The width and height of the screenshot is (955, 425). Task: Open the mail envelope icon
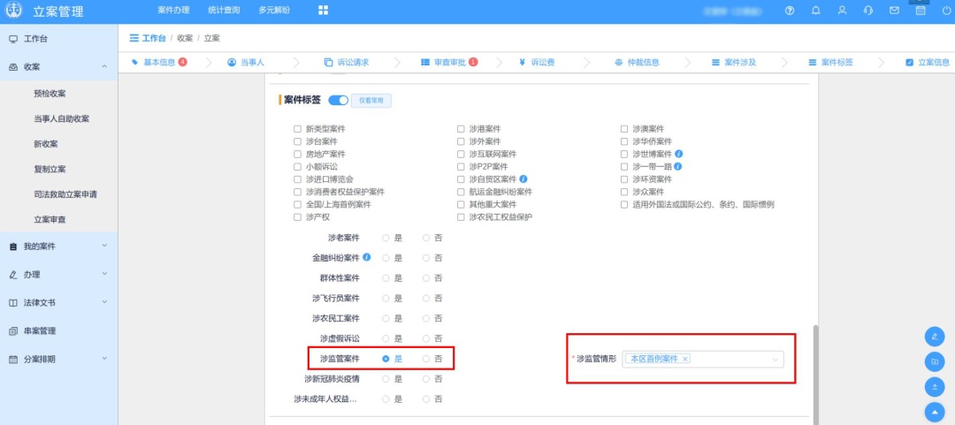(894, 10)
